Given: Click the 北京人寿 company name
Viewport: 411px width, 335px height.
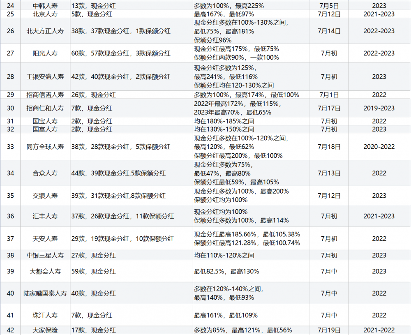Looking at the screenshot, I should pos(45,14).
